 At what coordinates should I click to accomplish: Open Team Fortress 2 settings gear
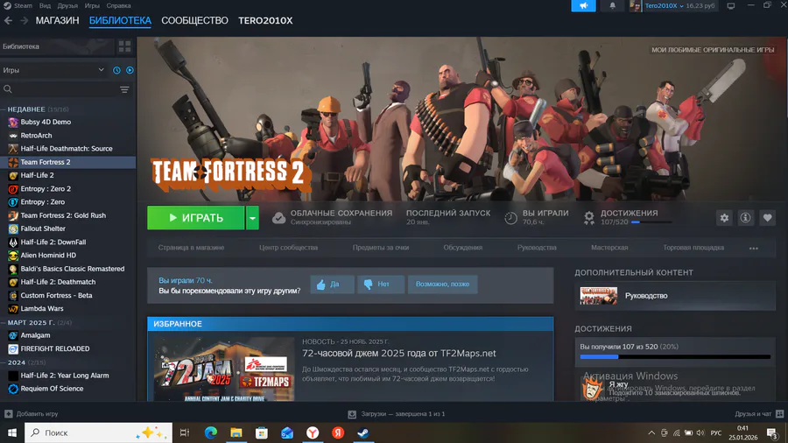(x=724, y=218)
